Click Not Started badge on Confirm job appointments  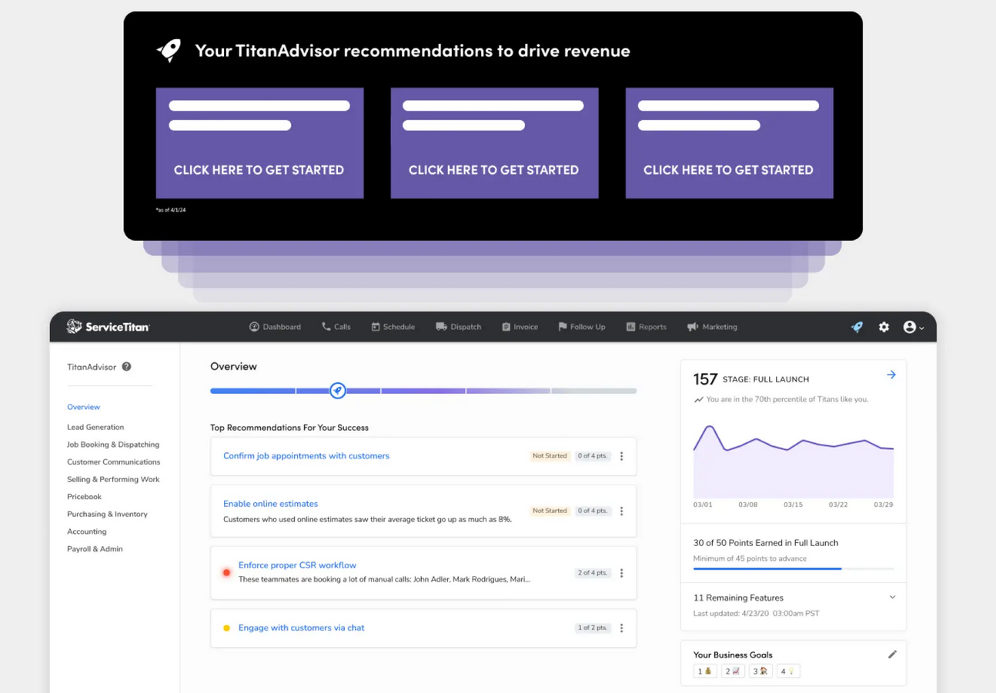pos(550,456)
